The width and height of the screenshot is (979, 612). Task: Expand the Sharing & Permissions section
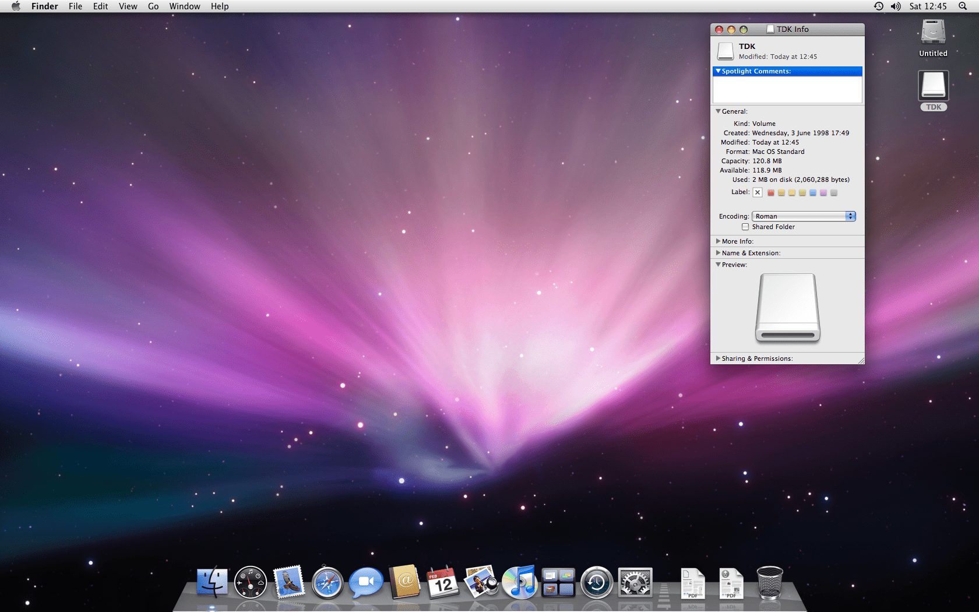click(x=718, y=358)
